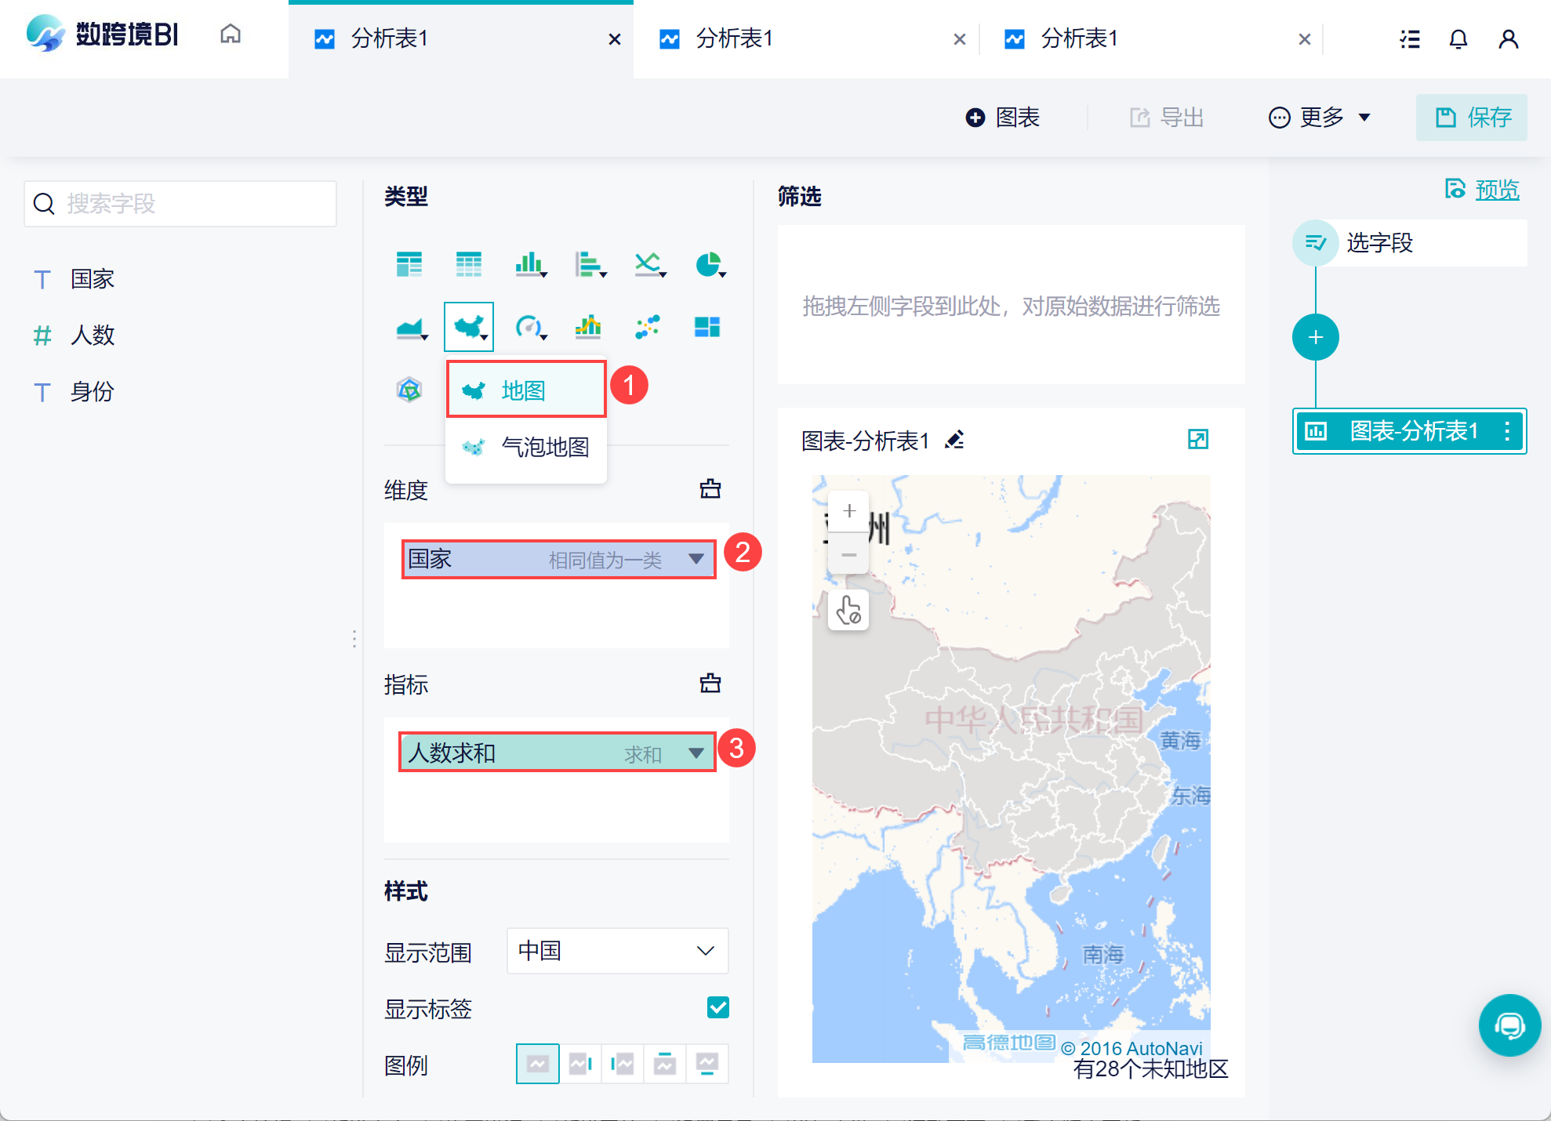Click the 搜索字段 search box

tap(180, 204)
